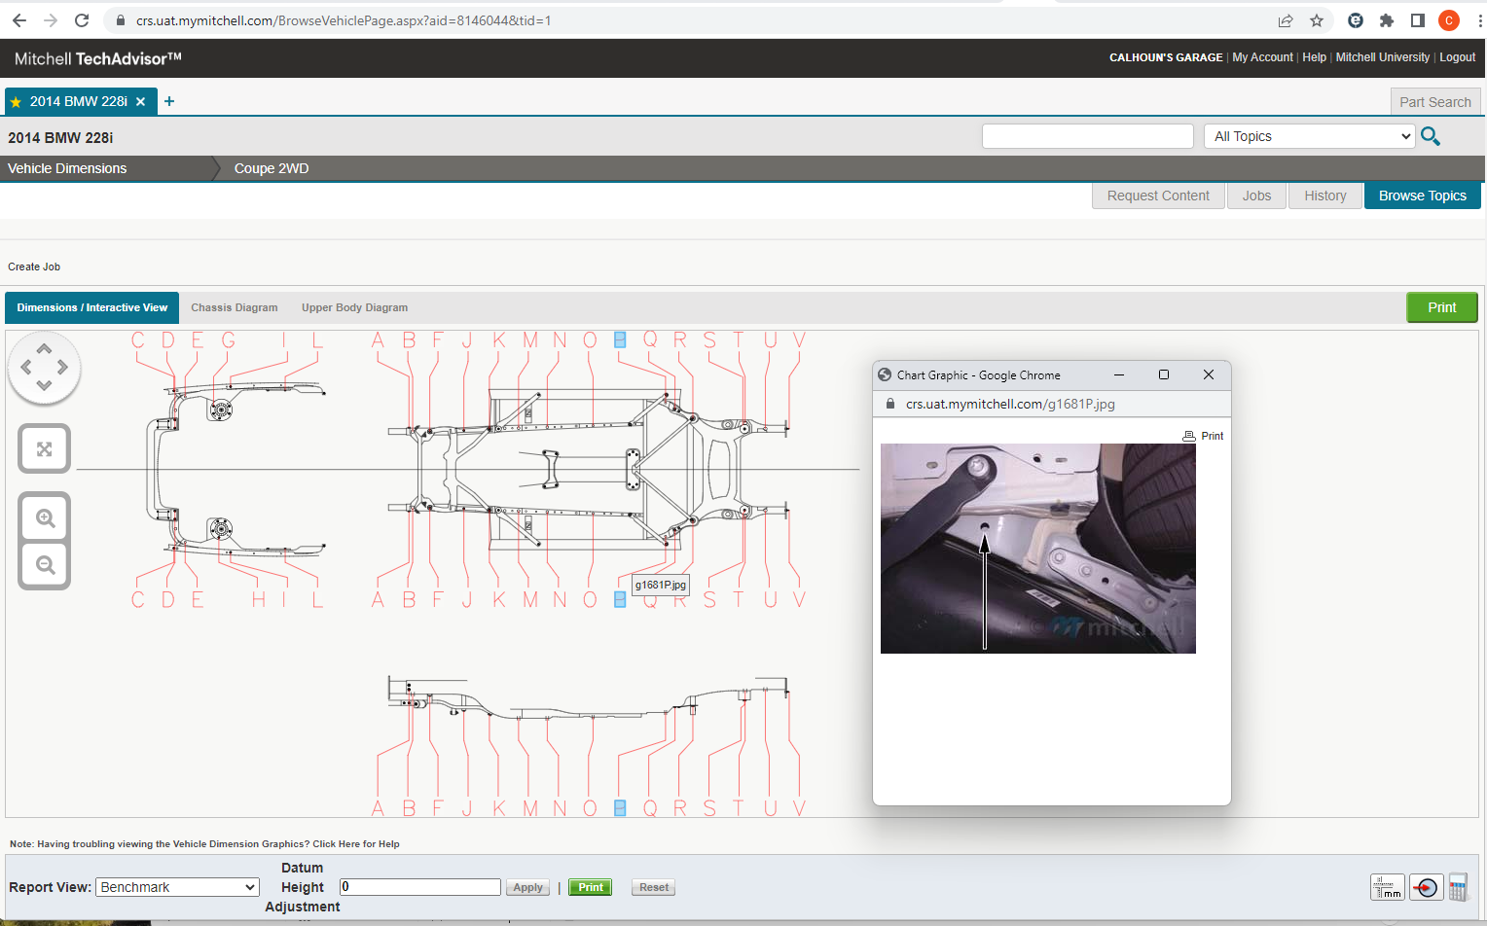Click the Datum Height Adjustment input field

pos(420,887)
